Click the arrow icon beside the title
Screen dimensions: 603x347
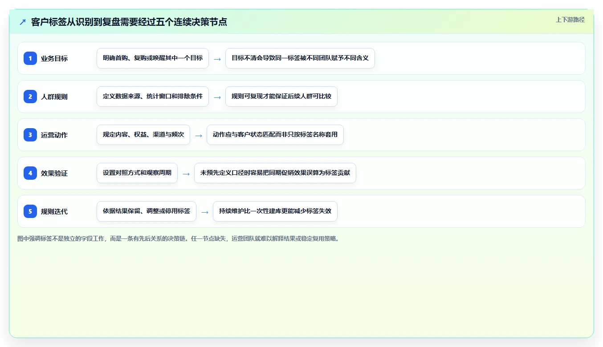[x=23, y=22]
